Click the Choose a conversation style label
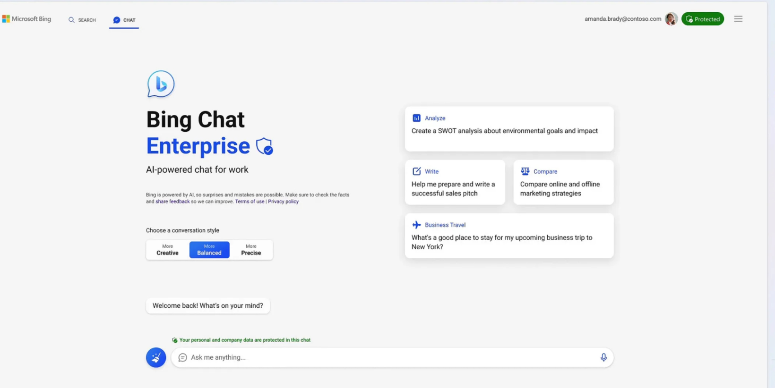 point(182,230)
